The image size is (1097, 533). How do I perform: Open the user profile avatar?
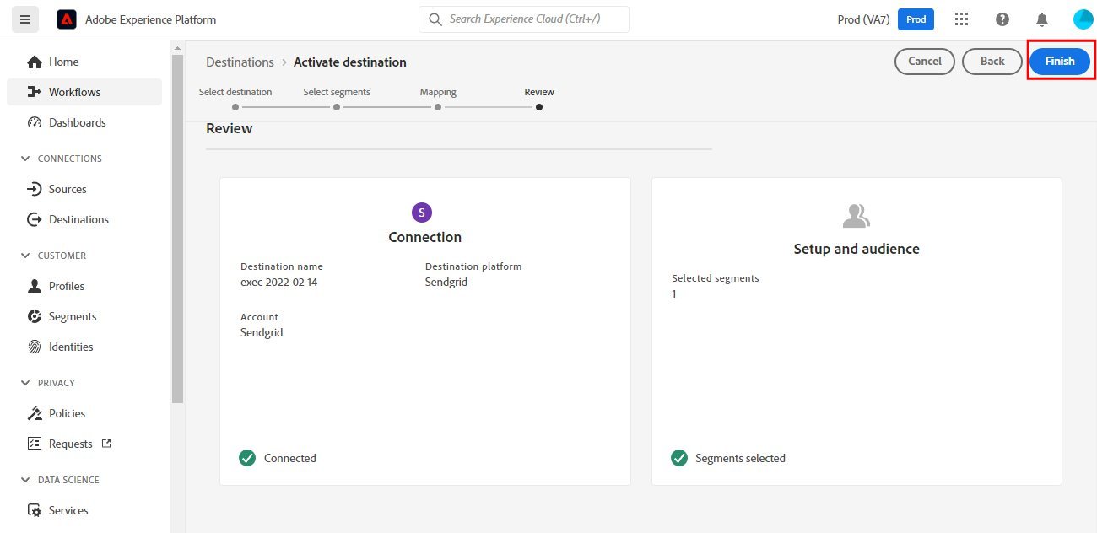[1083, 19]
